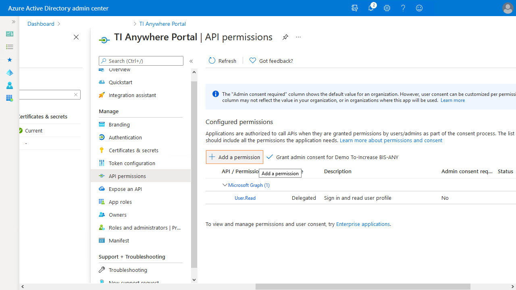
Task: Collapse the resource menu with the double chevron
Action: coord(191,61)
